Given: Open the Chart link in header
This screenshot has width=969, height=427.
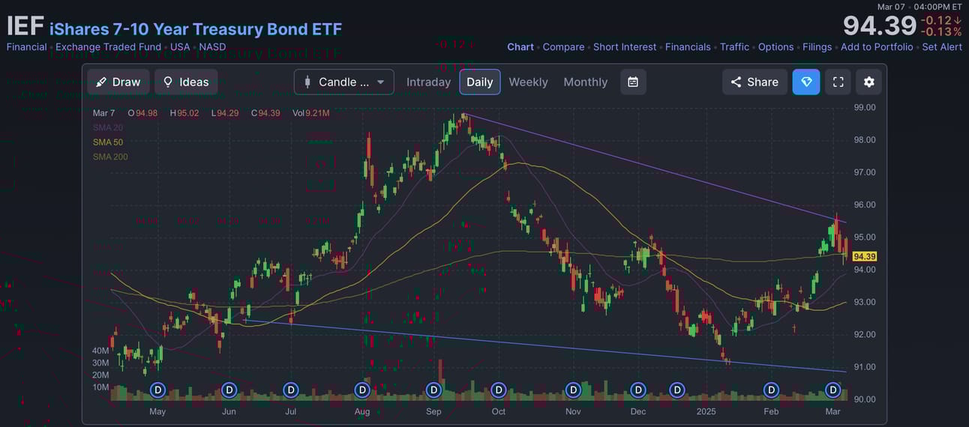Looking at the screenshot, I should tap(520, 46).
